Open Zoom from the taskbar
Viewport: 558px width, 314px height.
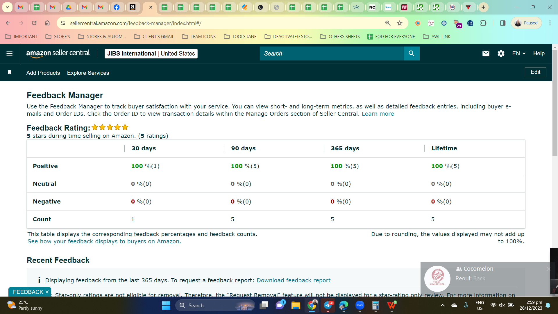point(360,305)
